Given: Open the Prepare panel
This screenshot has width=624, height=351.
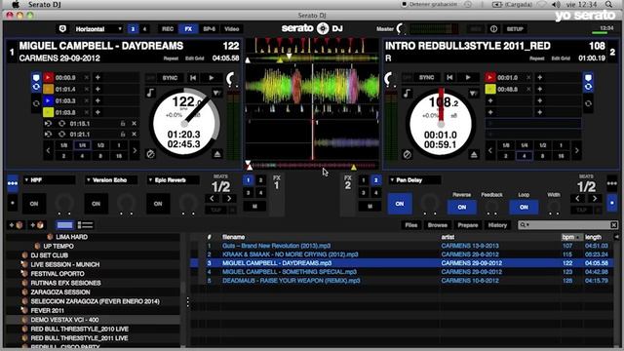Looking at the screenshot, I should (468, 225).
